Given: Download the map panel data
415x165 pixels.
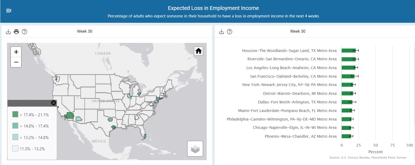Looking at the screenshot, I should point(8,32).
